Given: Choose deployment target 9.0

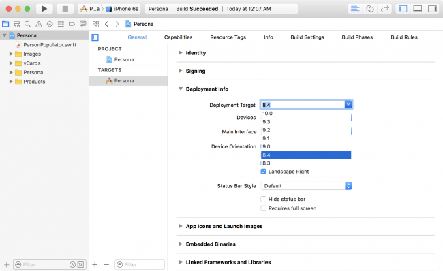Looking at the screenshot, I should pos(306,146).
